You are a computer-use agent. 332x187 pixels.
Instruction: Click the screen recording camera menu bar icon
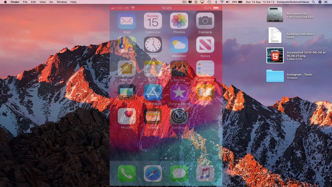[184, 2]
